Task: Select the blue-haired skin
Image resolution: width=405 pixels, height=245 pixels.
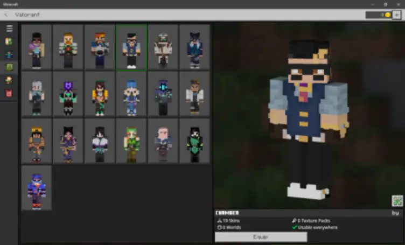Action: coord(131,94)
